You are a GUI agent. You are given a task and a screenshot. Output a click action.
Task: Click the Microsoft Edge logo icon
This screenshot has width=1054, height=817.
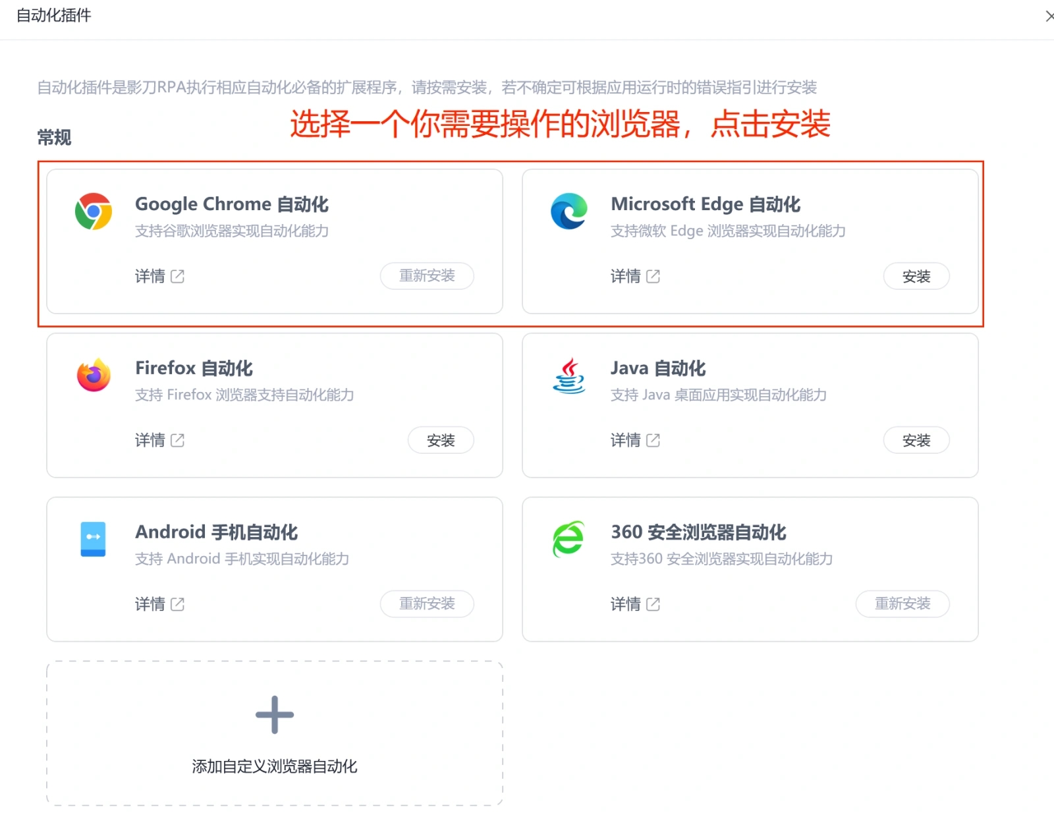tap(569, 211)
